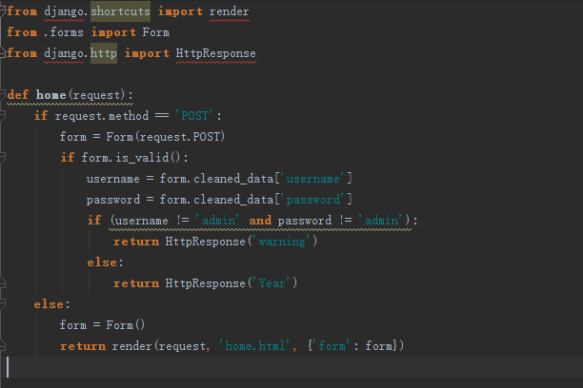
Task: Collapse the home function fold marker
Action: 4,95
